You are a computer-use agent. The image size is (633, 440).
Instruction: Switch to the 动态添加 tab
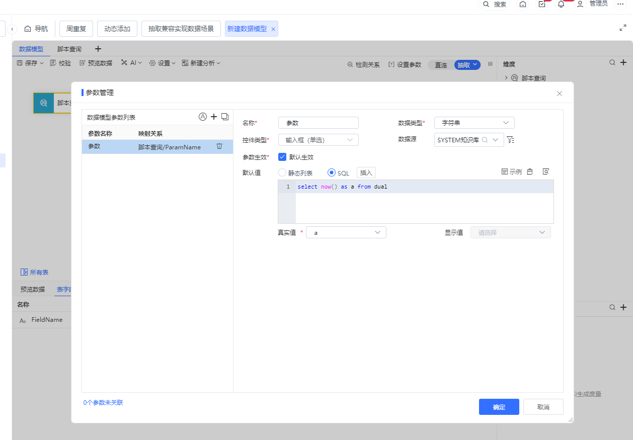[117, 29]
